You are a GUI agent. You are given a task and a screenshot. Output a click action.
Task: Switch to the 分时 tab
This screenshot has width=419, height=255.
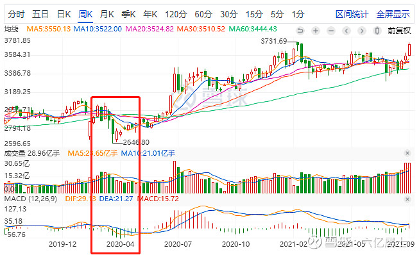click(16, 14)
